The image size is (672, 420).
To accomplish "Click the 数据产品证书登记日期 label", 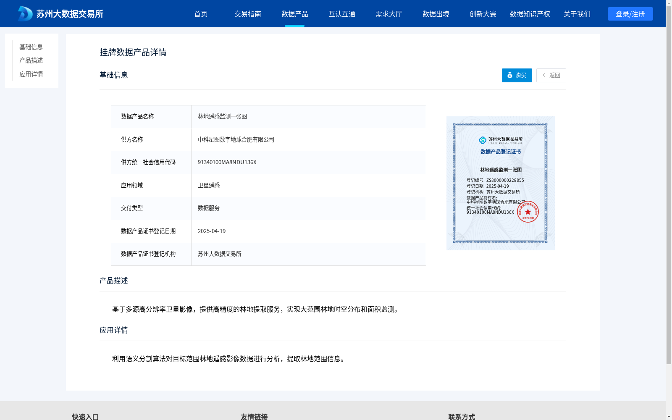I will coord(148,231).
